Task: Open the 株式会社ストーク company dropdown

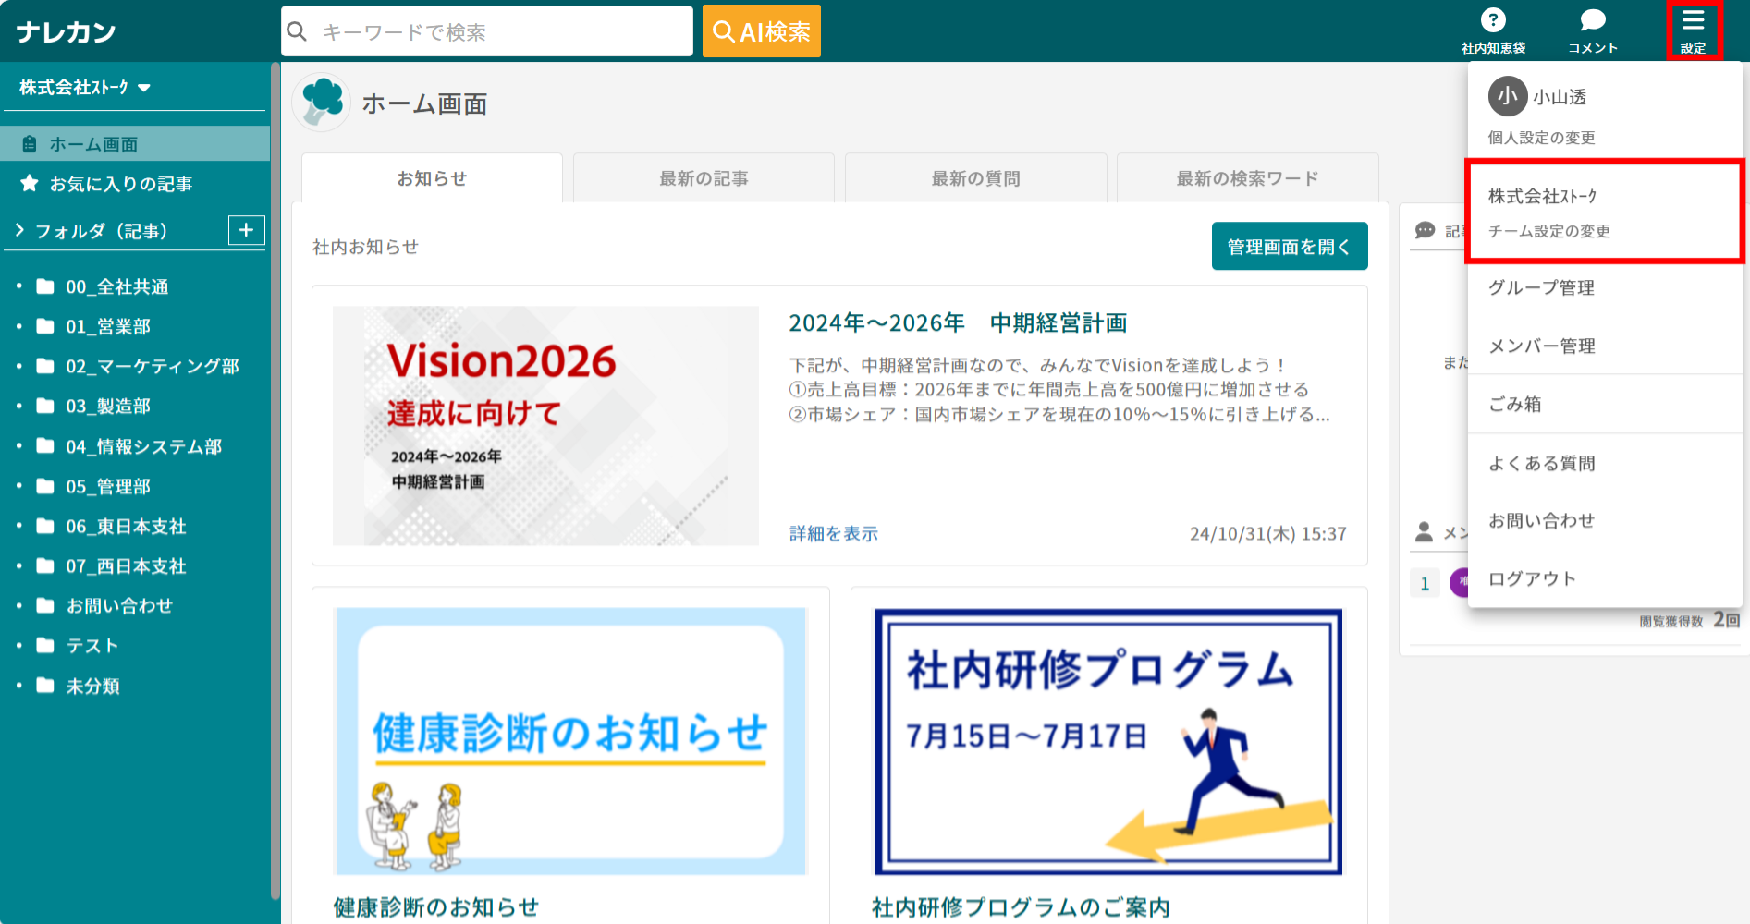Action: pos(81,87)
